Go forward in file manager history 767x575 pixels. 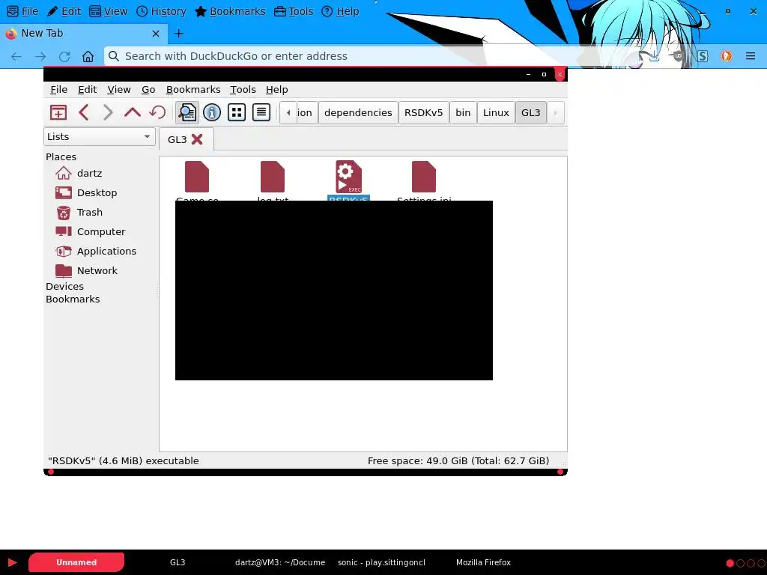pos(108,112)
